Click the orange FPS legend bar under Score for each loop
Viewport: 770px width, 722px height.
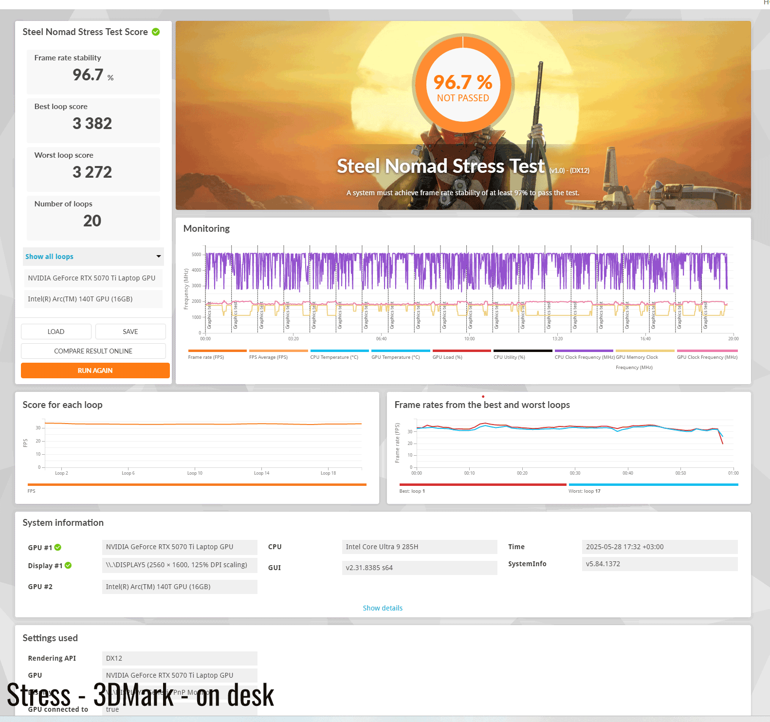tap(197, 484)
